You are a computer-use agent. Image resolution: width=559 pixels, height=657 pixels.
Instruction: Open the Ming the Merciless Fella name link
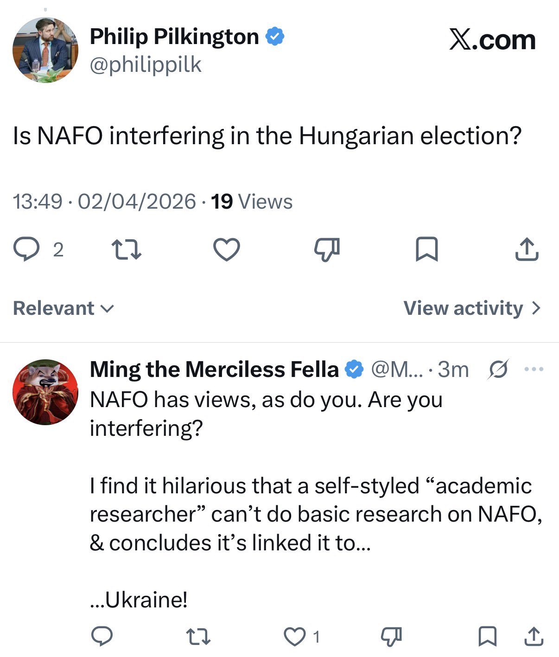(214, 370)
